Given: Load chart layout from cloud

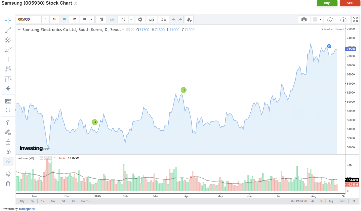Looking at the screenshot, I should coord(331,19).
